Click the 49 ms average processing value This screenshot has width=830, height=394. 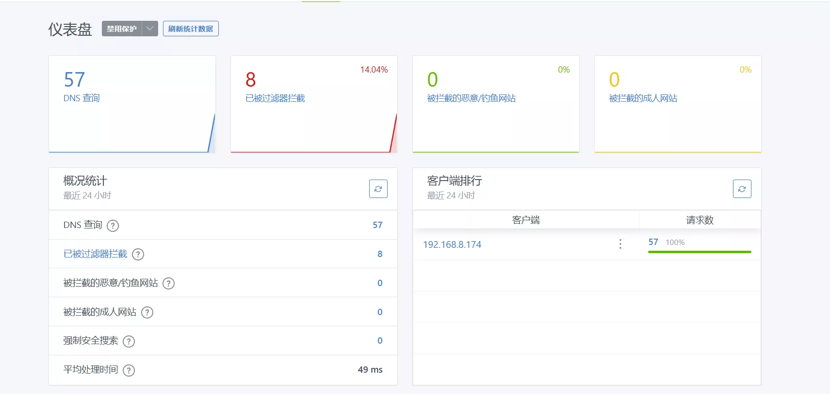point(370,370)
